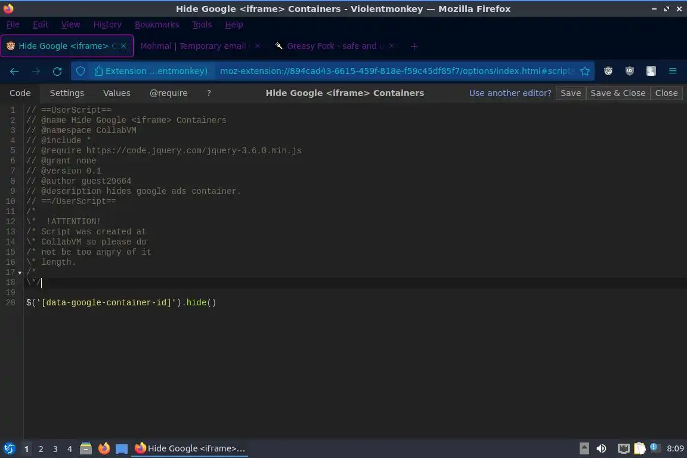Switch to workspace 4 in the taskbar pager
The width and height of the screenshot is (687, 458).
click(70, 449)
